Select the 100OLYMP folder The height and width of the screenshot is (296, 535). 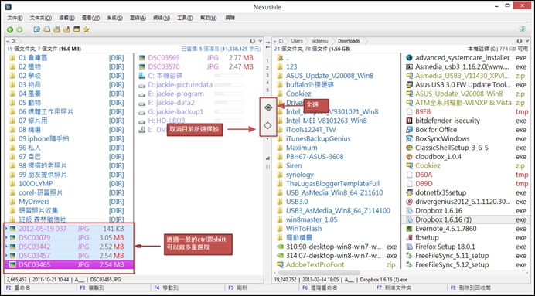pos(66,183)
